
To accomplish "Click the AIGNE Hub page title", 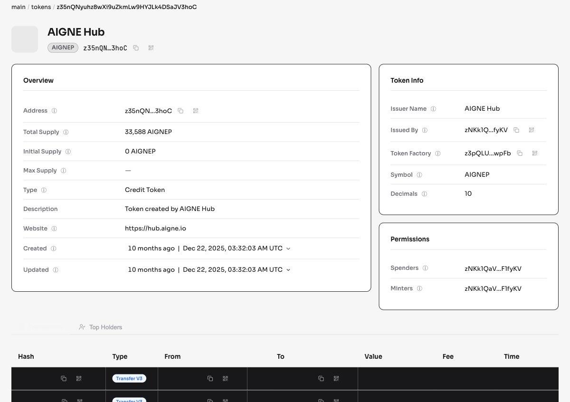I will click(x=76, y=32).
